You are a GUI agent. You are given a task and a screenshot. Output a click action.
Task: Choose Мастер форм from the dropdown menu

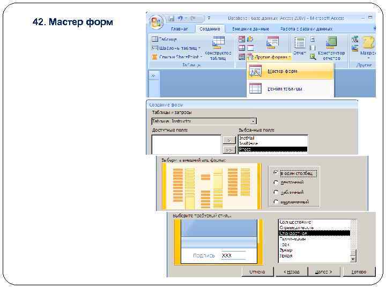pos(289,71)
